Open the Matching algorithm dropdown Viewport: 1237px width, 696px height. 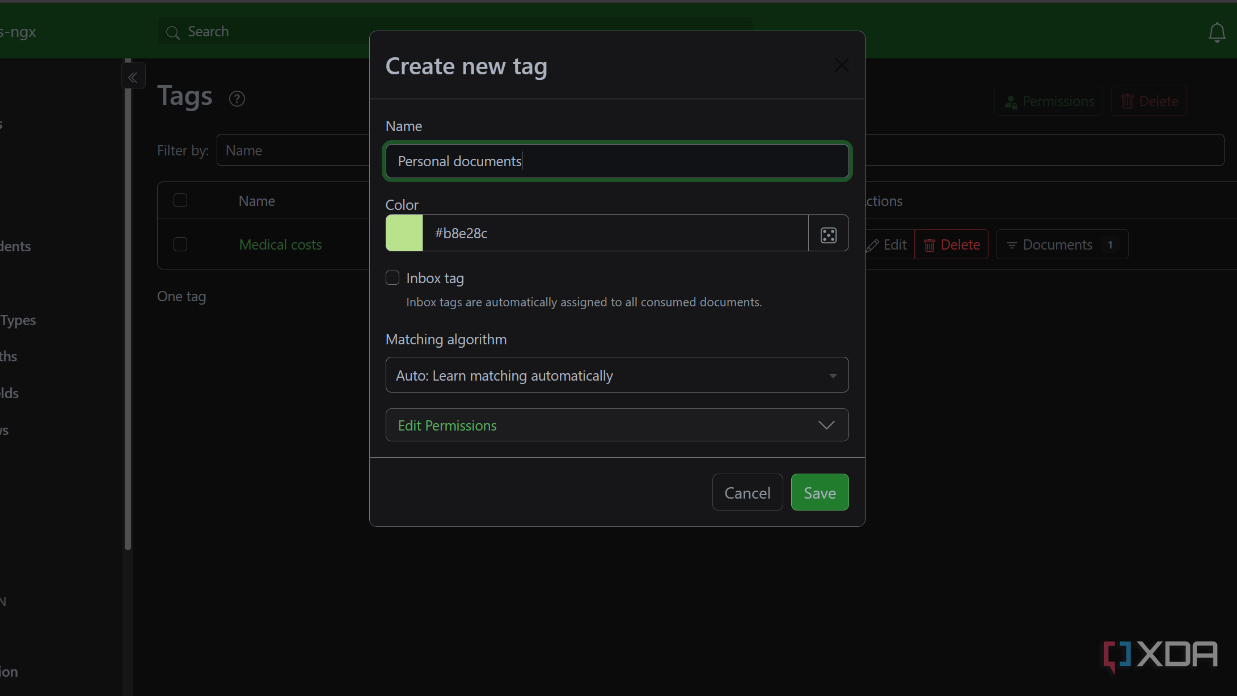tap(617, 375)
